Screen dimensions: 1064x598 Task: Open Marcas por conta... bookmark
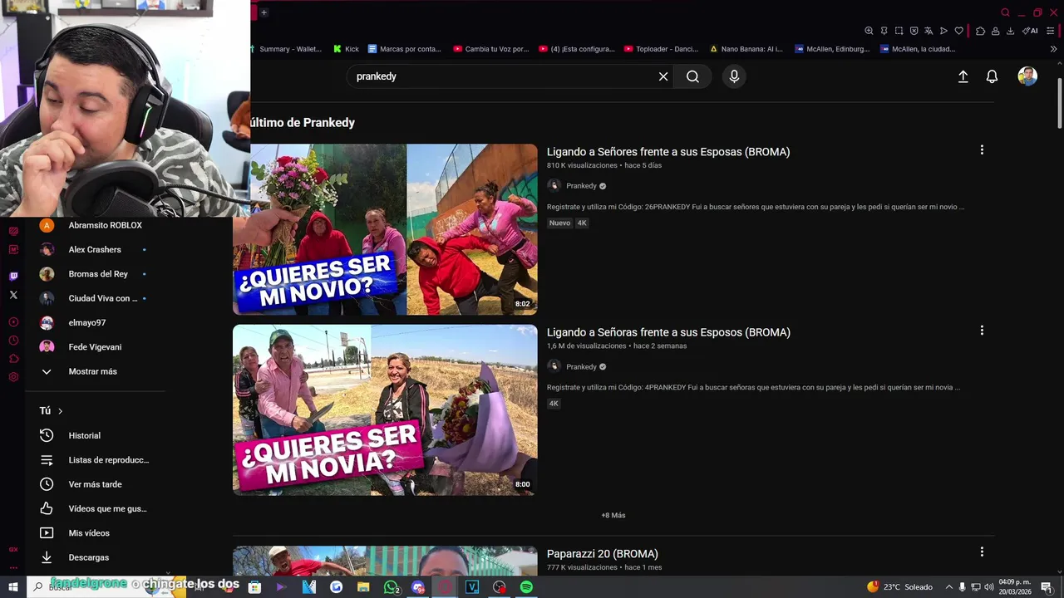click(405, 49)
